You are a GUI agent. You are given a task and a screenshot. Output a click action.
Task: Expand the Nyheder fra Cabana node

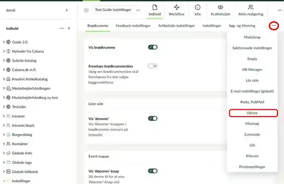pyautogui.click(x=4, y=51)
